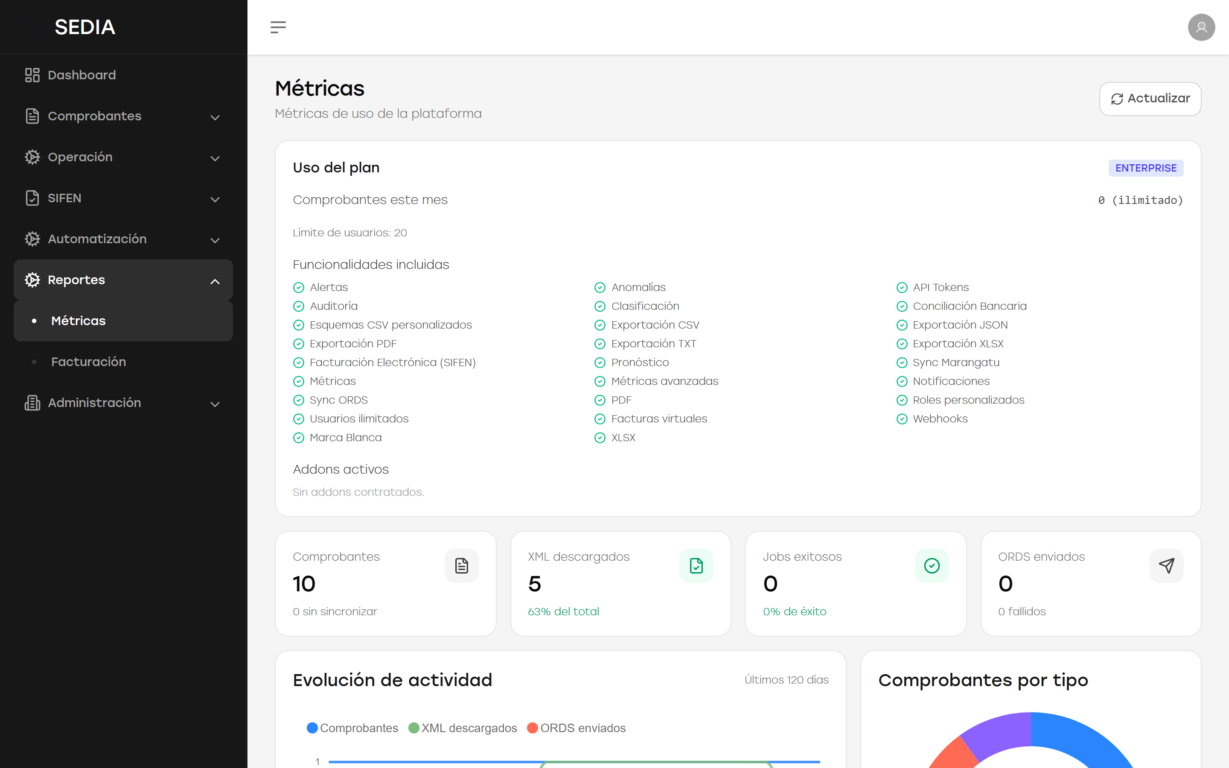The height and width of the screenshot is (768, 1229).
Task: Open the SIFEN menu label
Action: click(64, 198)
